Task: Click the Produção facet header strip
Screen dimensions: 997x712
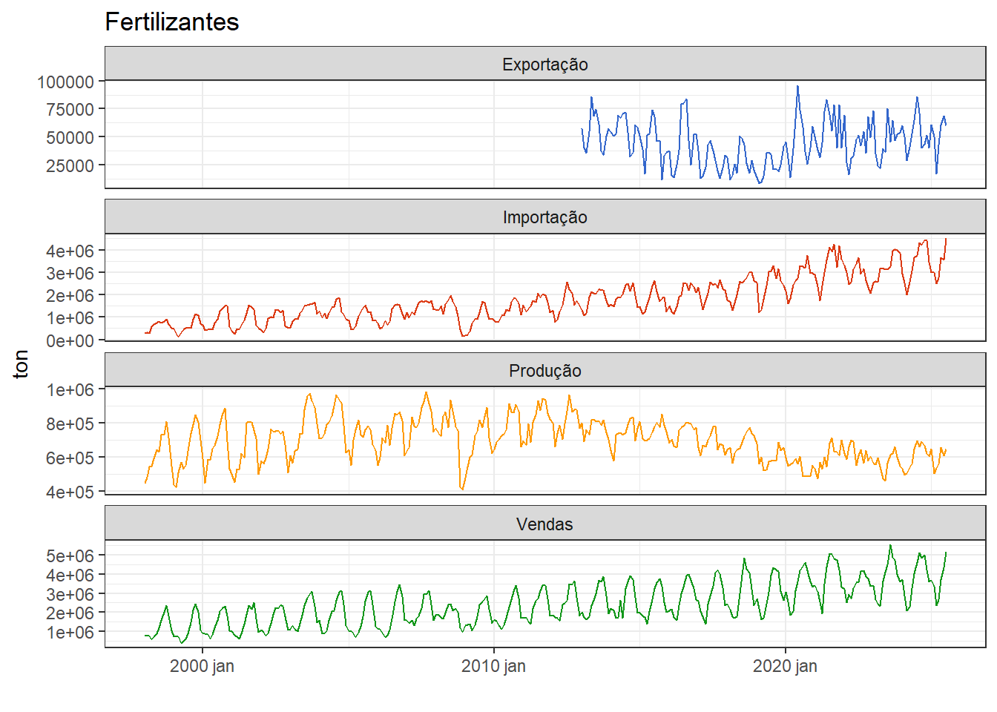Action: point(544,371)
